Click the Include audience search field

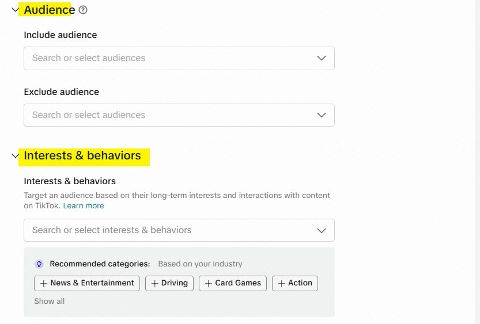[x=167, y=58]
